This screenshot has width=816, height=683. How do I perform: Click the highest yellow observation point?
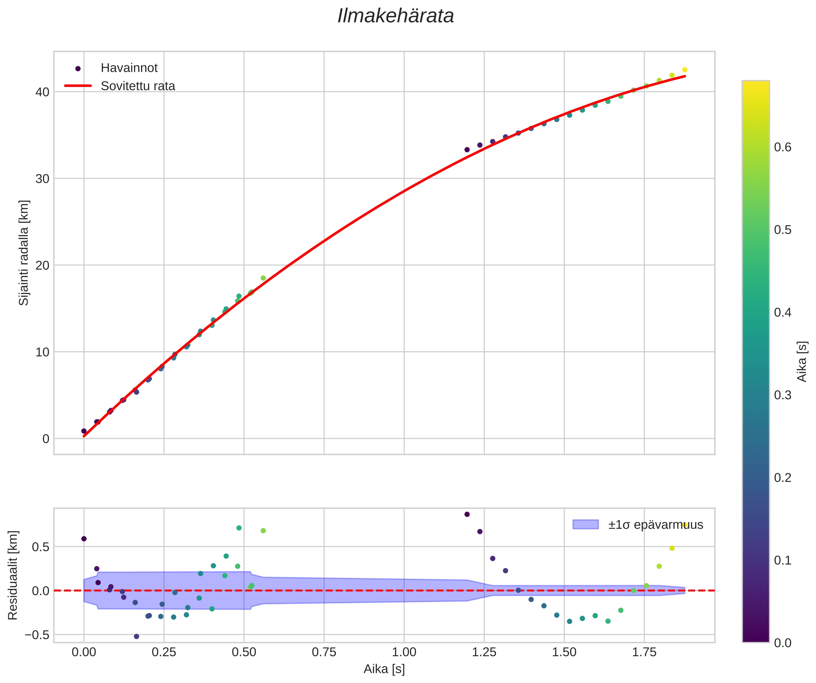685,70
